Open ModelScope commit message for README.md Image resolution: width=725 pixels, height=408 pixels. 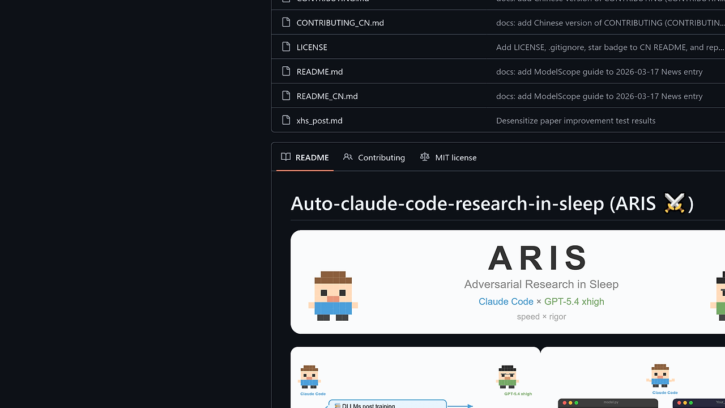tap(599, 71)
